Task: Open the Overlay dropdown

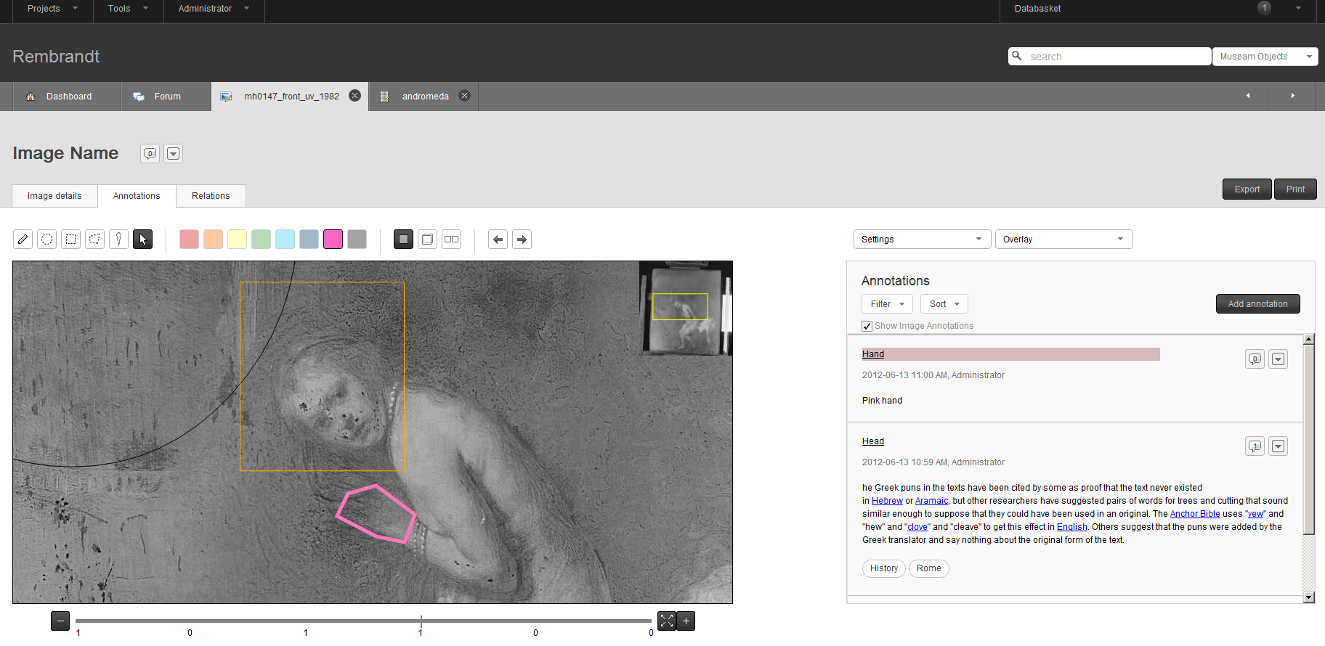Action: [1064, 239]
